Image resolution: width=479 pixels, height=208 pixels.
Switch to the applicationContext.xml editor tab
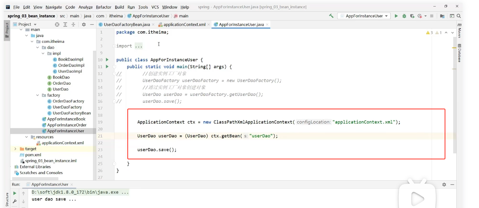(x=184, y=25)
